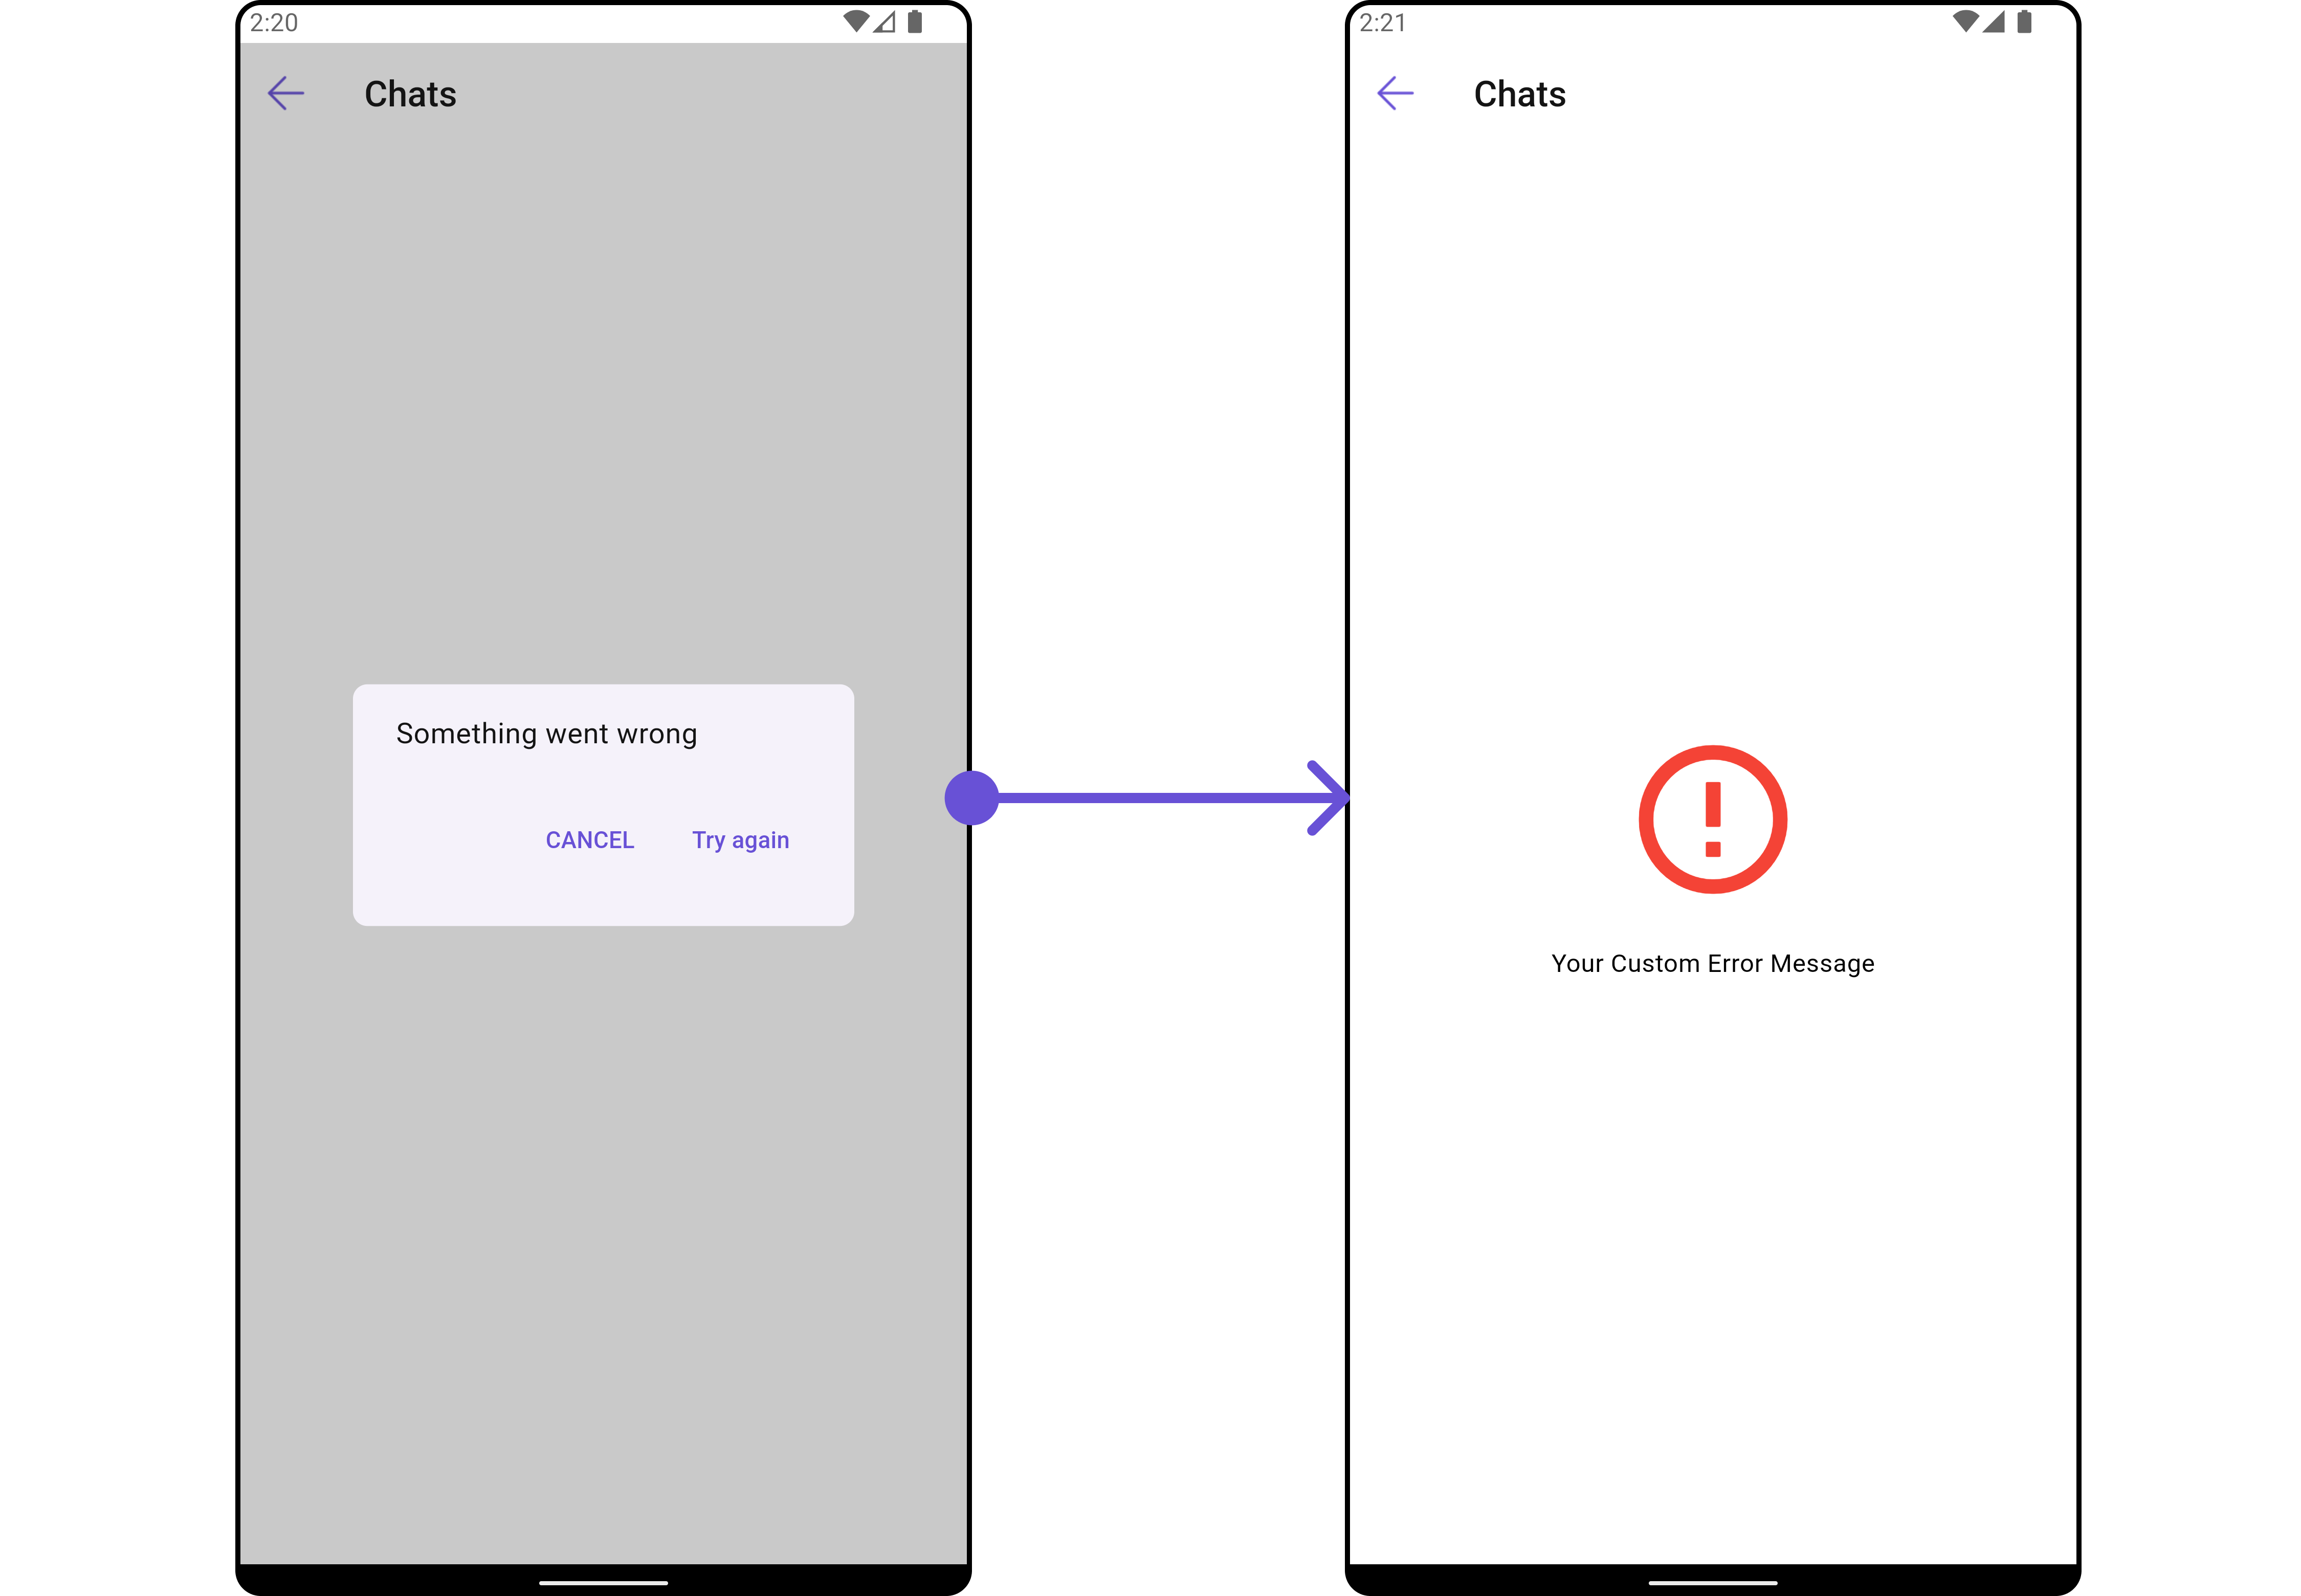The width and height of the screenshot is (2301, 1596).
Task: Click the battery icon on right phone
Action: click(x=2024, y=22)
